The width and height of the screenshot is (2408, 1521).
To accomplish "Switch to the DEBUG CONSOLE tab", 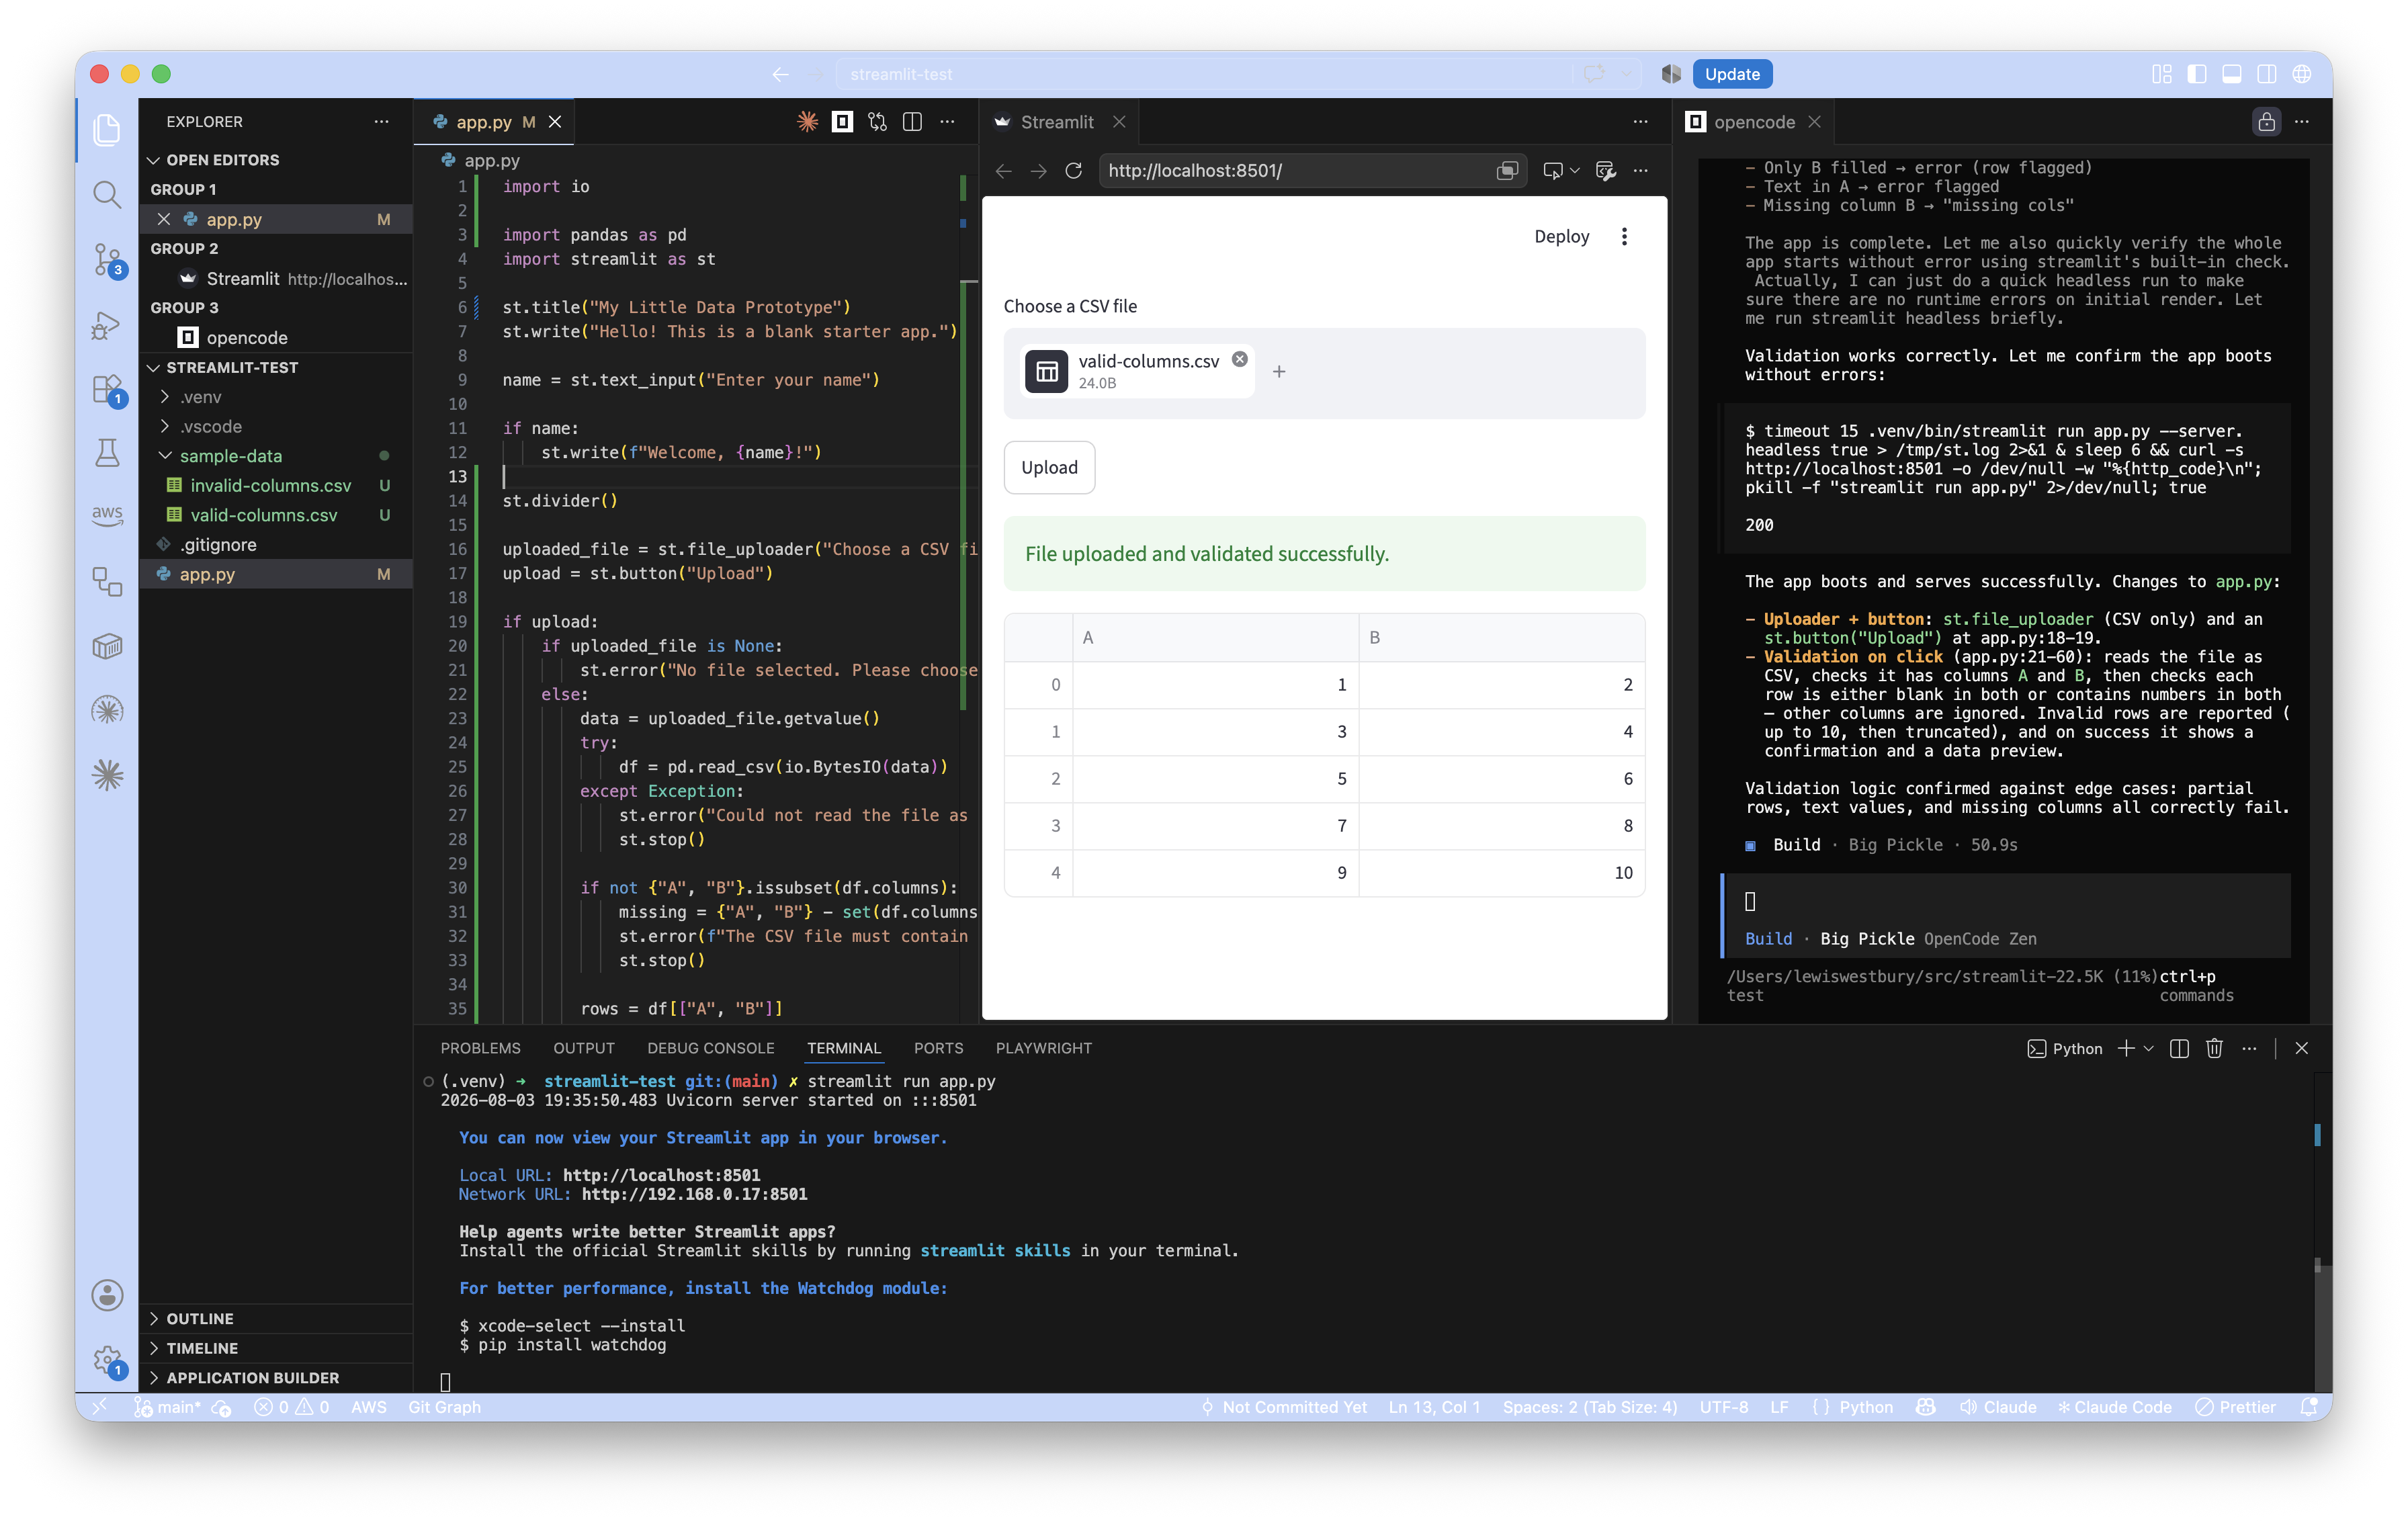I will (x=711, y=1048).
